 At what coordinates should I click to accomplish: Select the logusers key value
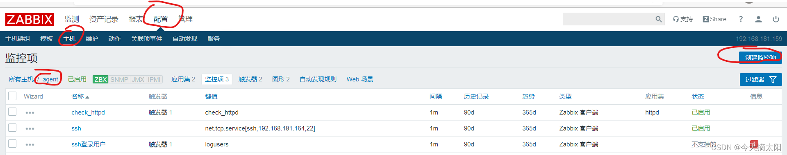click(x=217, y=144)
